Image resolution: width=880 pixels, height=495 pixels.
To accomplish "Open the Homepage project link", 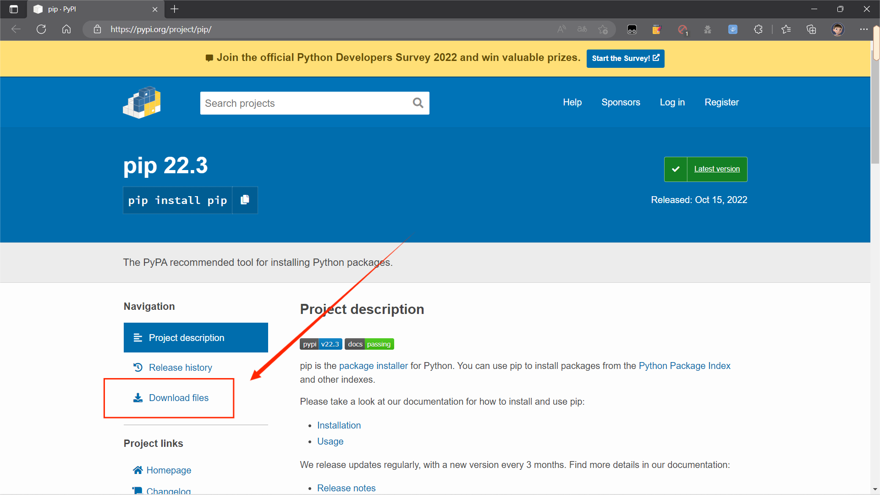I will [162, 470].
